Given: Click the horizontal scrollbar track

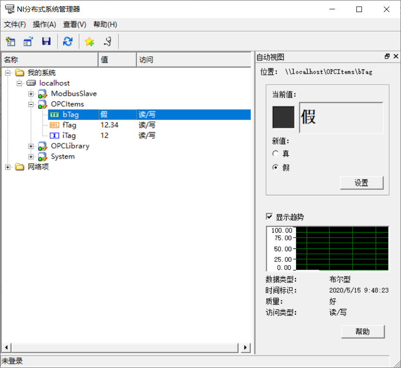Looking at the screenshot, I should (125, 348).
